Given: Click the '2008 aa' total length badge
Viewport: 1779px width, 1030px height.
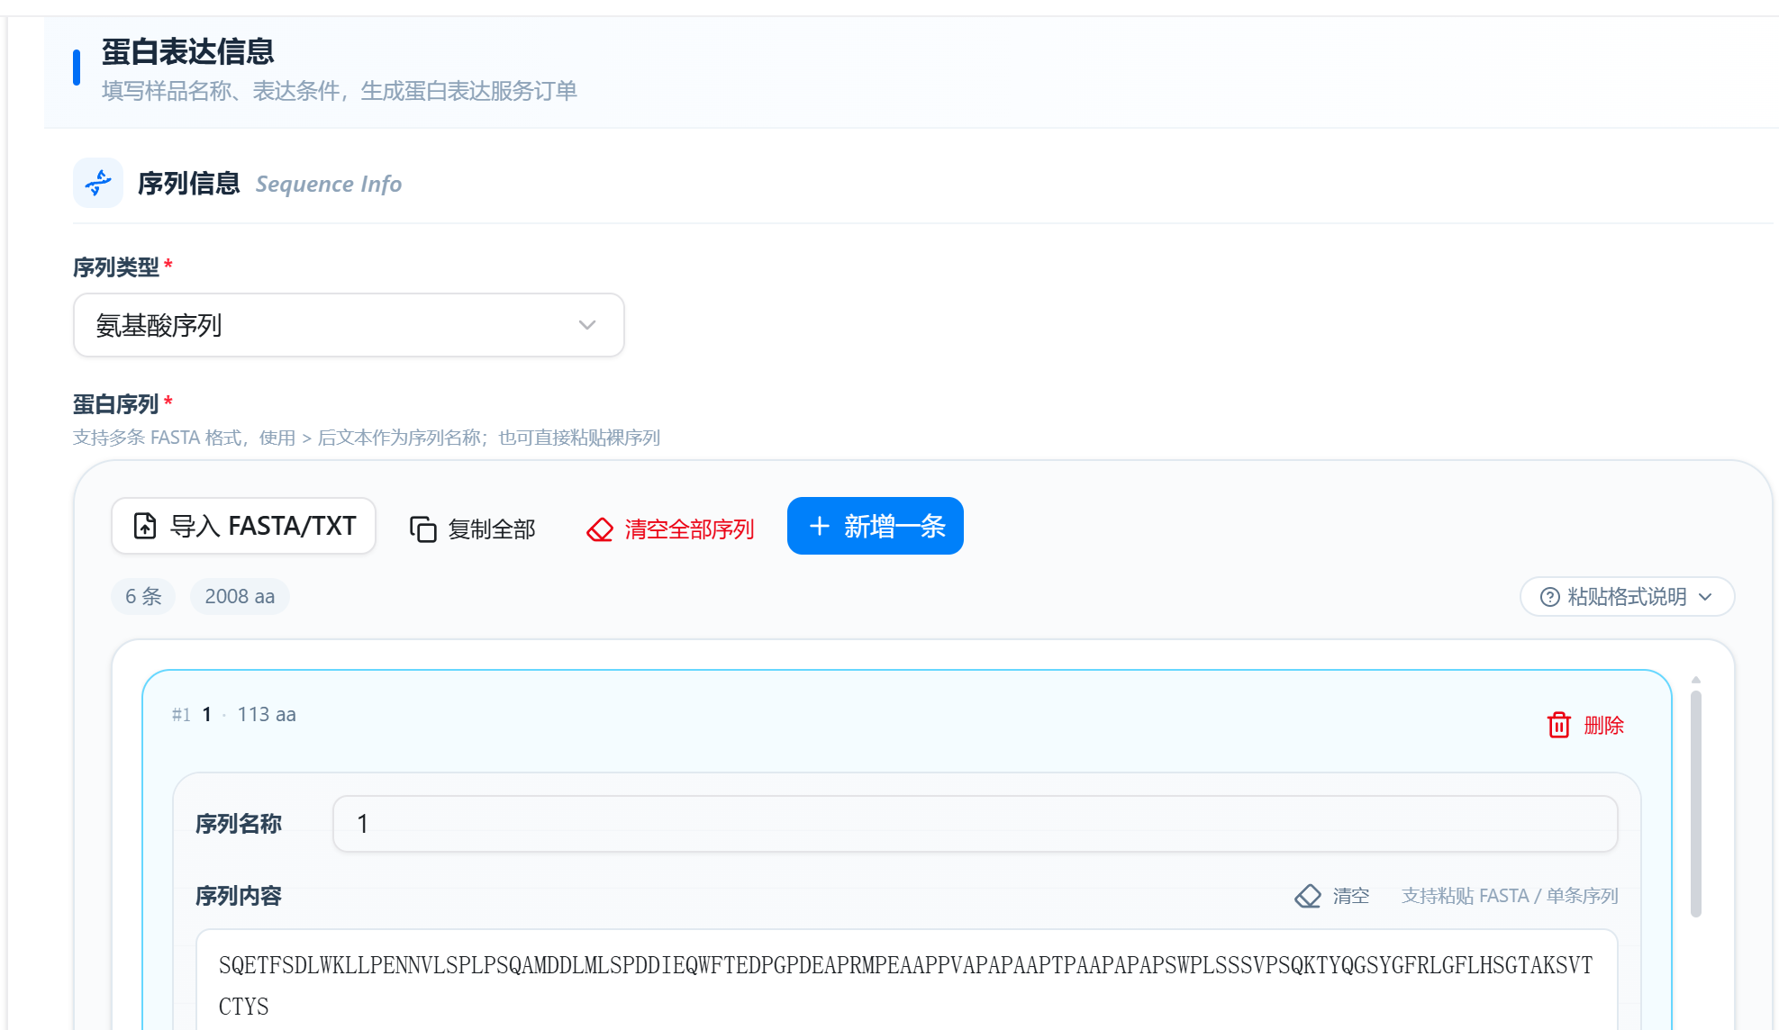Looking at the screenshot, I should tap(240, 596).
